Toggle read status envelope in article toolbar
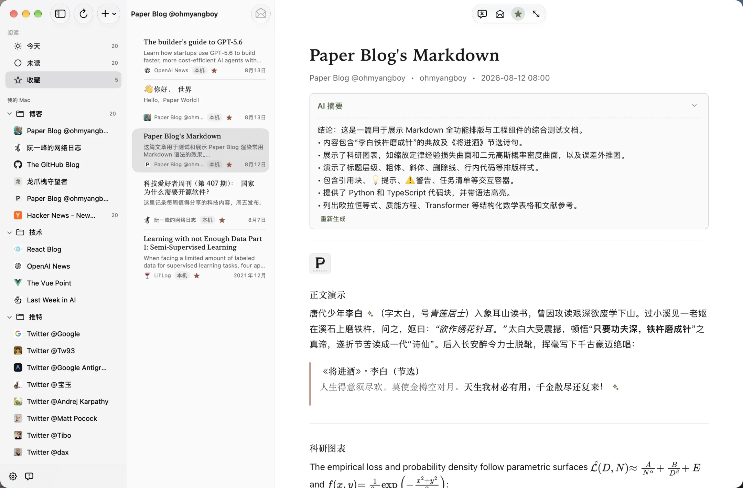 coord(500,14)
